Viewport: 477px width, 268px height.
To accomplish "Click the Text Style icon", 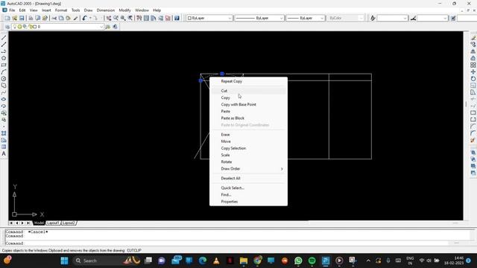I will point(373,18).
